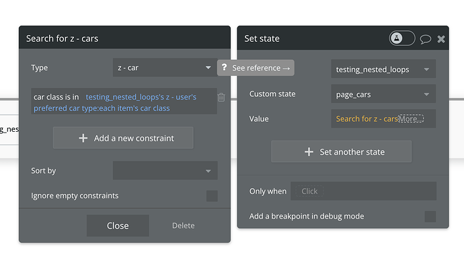Open the comment bubble in Set state header
This screenshot has height=269, width=464.
pos(425,39)
